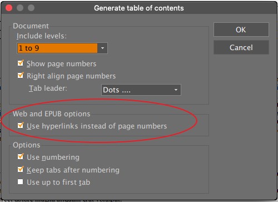Click the 'Show page numbers' label text

(x=61, y=64)
